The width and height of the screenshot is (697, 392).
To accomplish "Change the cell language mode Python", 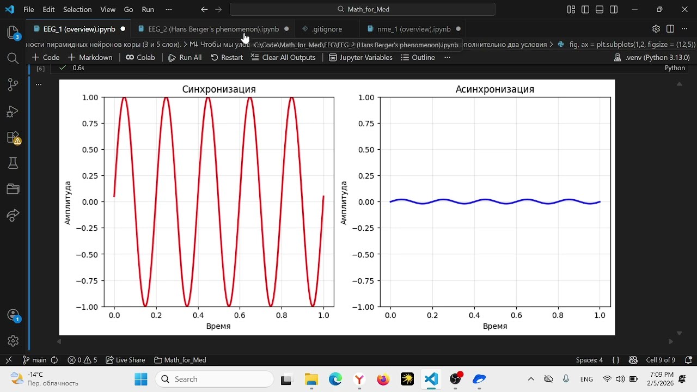I will point(675,68).
